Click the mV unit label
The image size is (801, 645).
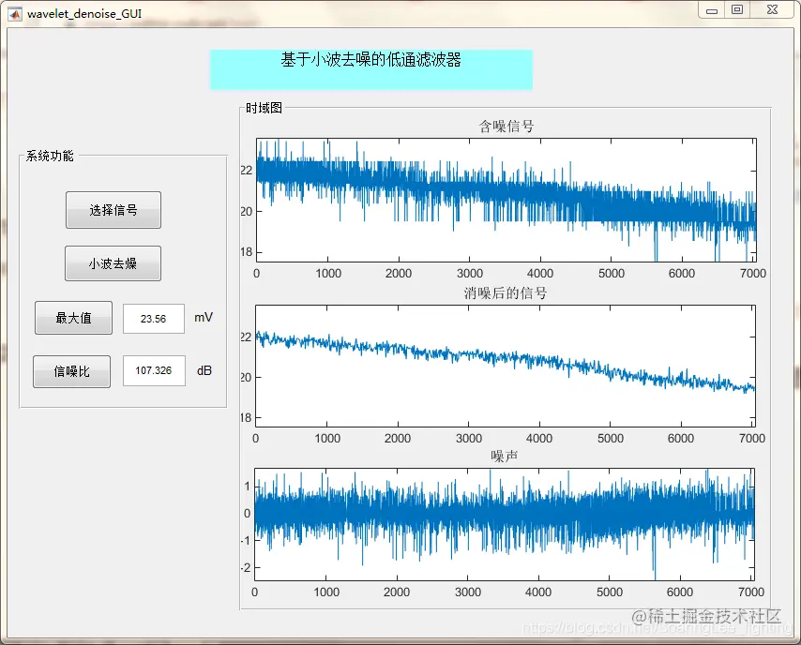204,317
